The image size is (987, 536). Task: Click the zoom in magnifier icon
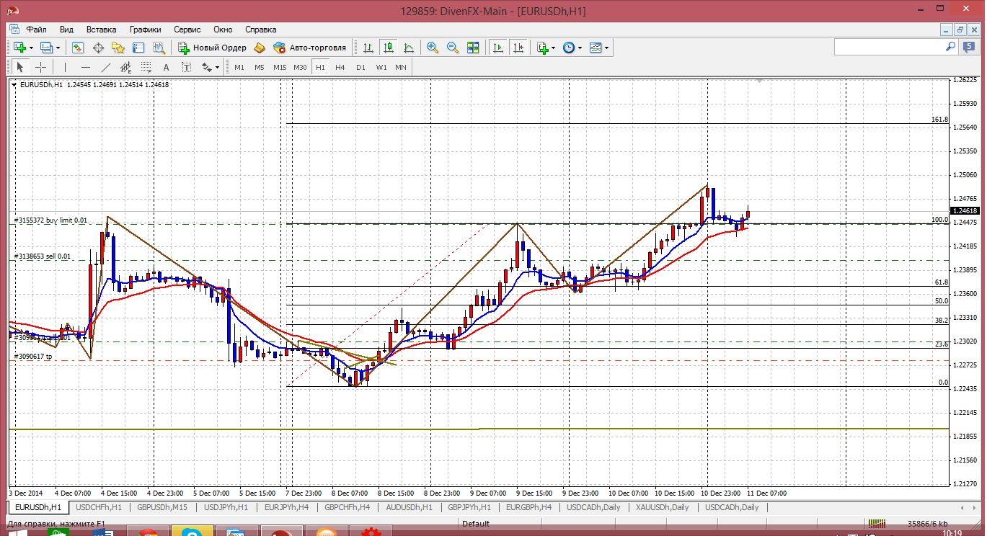[433, 48]
